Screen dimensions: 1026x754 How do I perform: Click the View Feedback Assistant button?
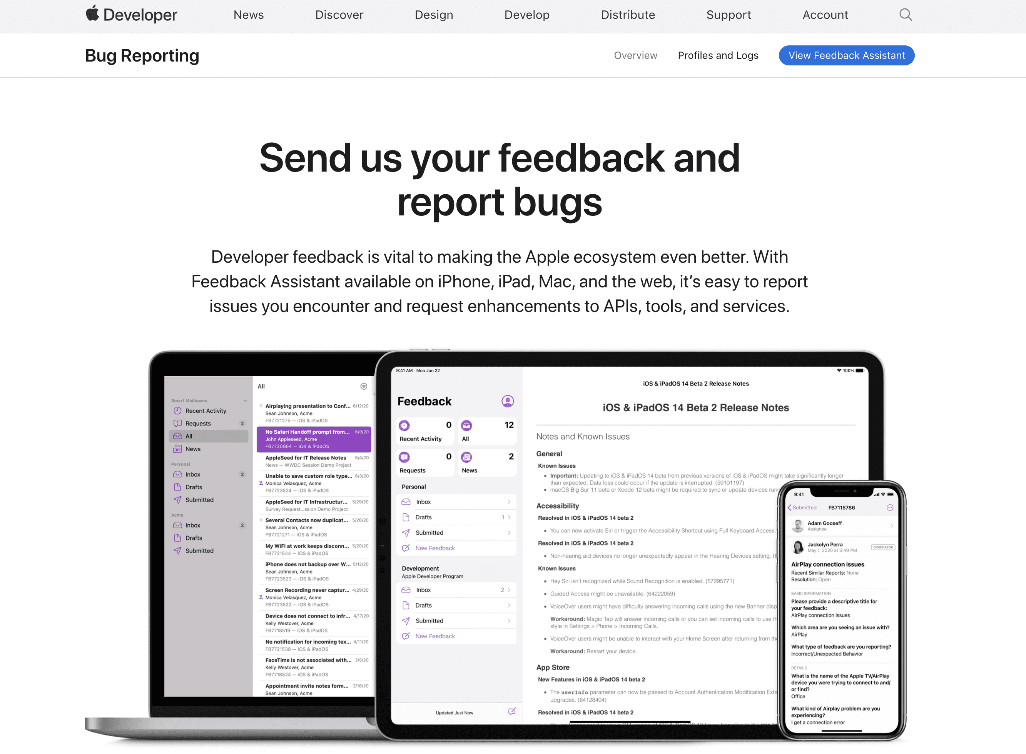(x=847, y=55)
